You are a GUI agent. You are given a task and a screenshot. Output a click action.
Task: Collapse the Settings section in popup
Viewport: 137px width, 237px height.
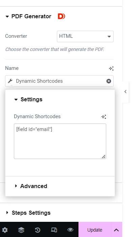28,100
